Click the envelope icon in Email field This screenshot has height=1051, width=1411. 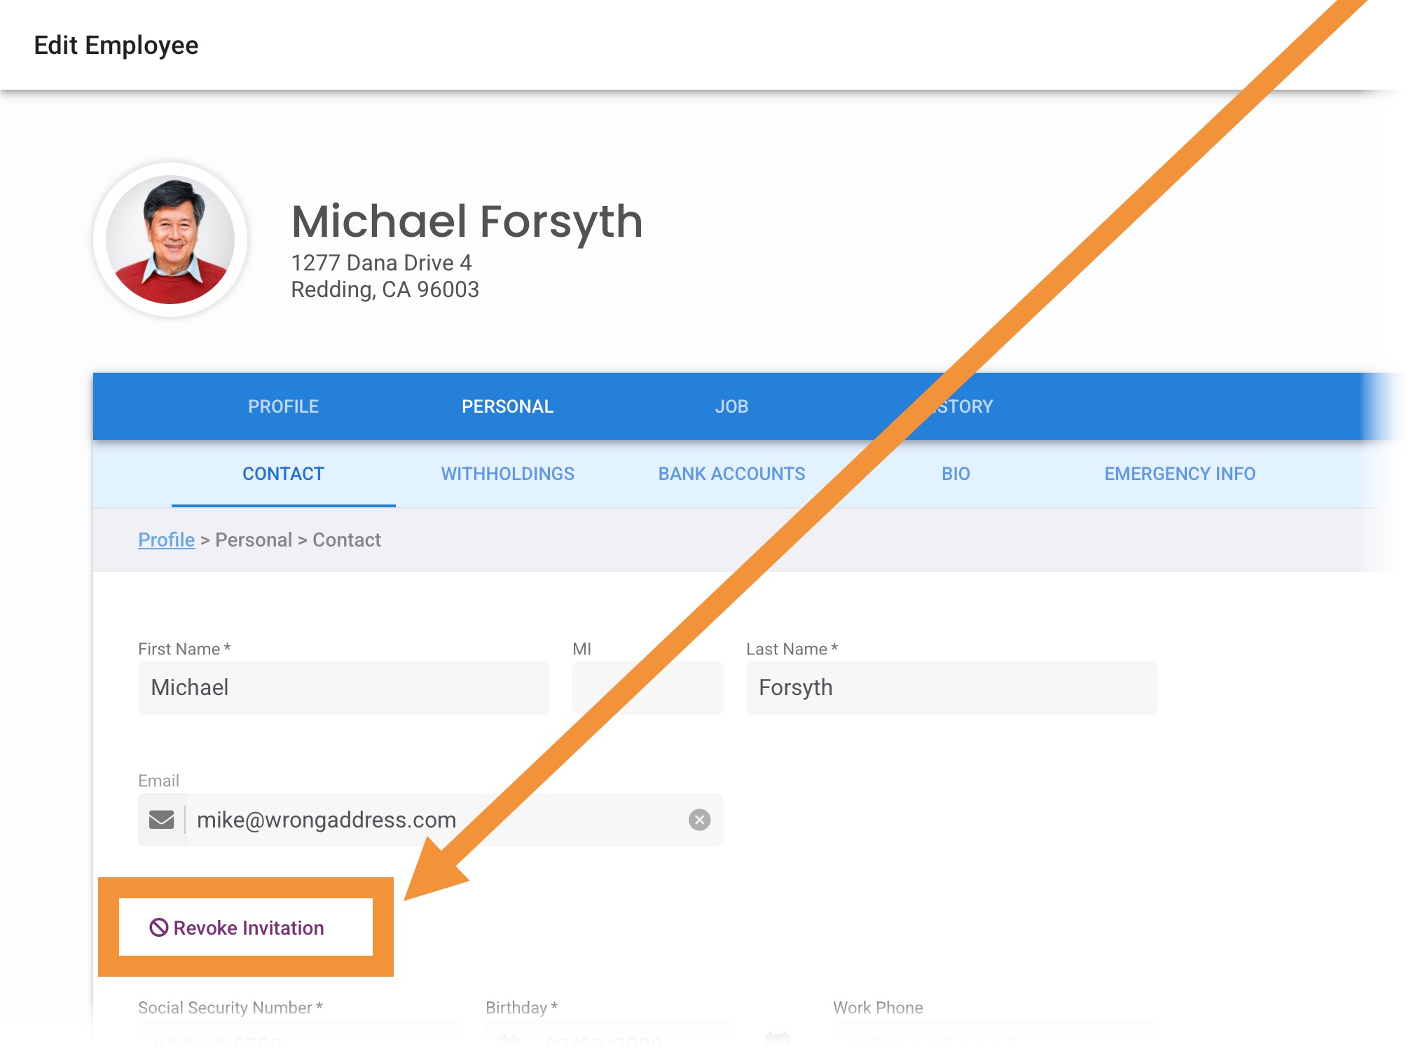(162, 819)
